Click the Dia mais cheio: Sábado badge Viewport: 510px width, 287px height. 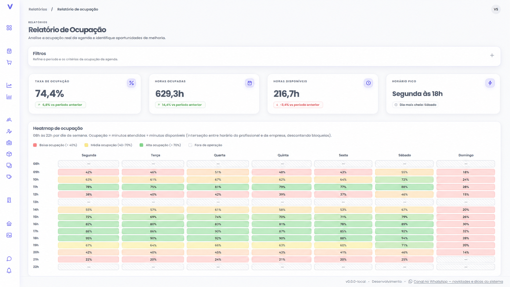[415, 105]
